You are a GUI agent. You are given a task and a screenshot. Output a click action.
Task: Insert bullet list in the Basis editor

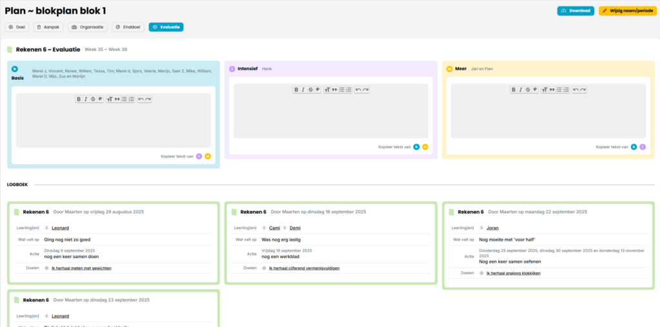pyautogui.click(x=124, y=99)
